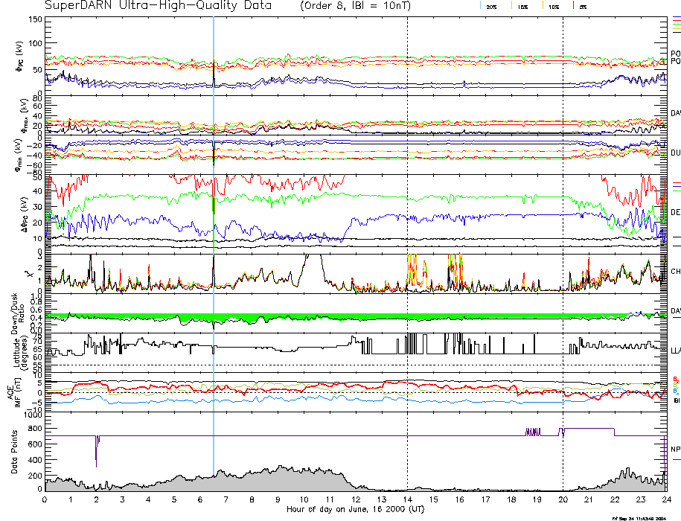Click the Order 8 magnetic field subtitle

click(352, 6)
